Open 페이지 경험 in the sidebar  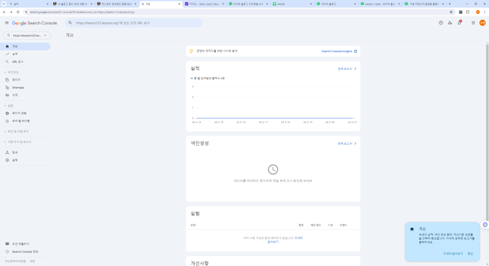coord(25,113)
